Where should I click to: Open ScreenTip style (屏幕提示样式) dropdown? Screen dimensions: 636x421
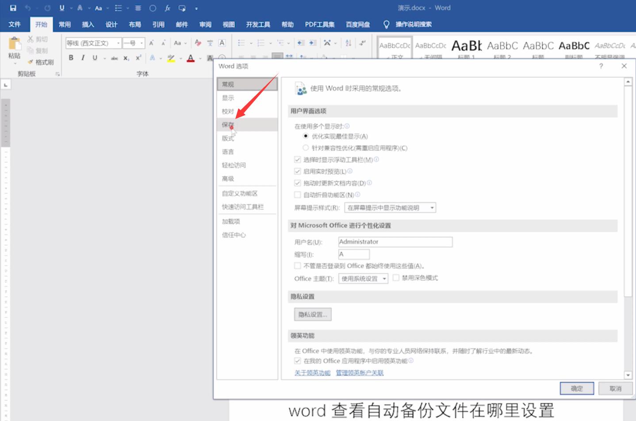click(390, 208)
